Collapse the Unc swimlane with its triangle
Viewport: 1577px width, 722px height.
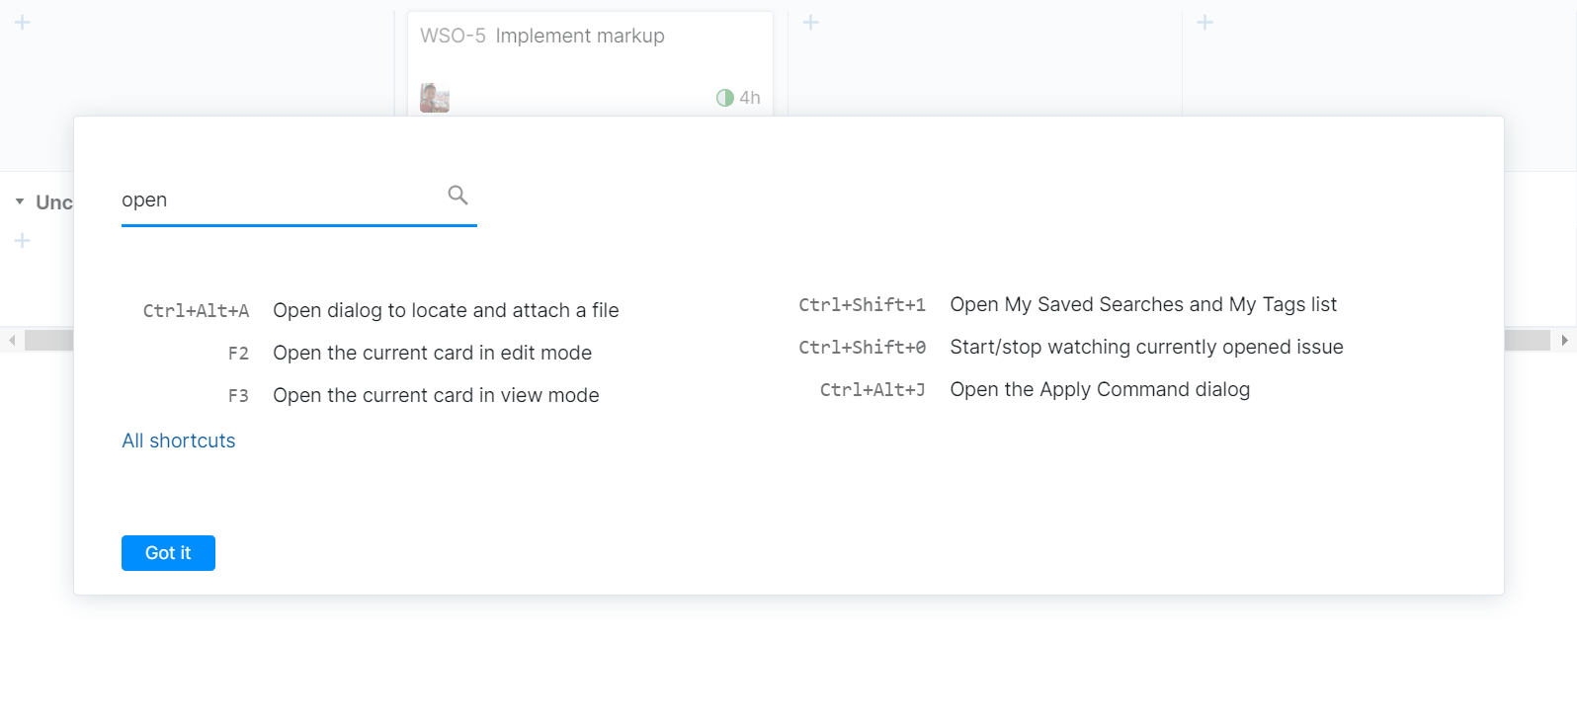(20, 201)
